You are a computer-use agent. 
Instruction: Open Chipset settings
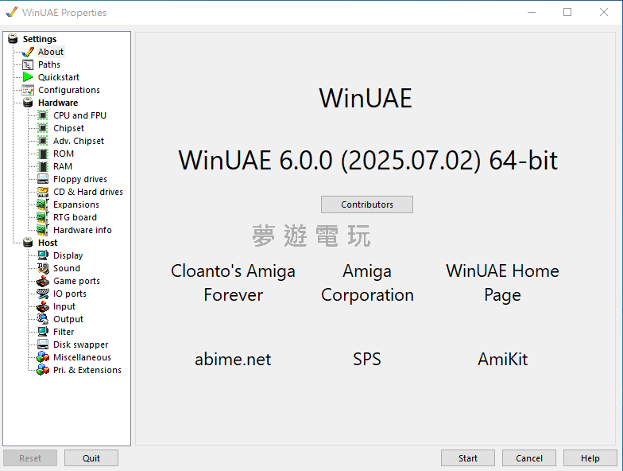tap(68, 129)
